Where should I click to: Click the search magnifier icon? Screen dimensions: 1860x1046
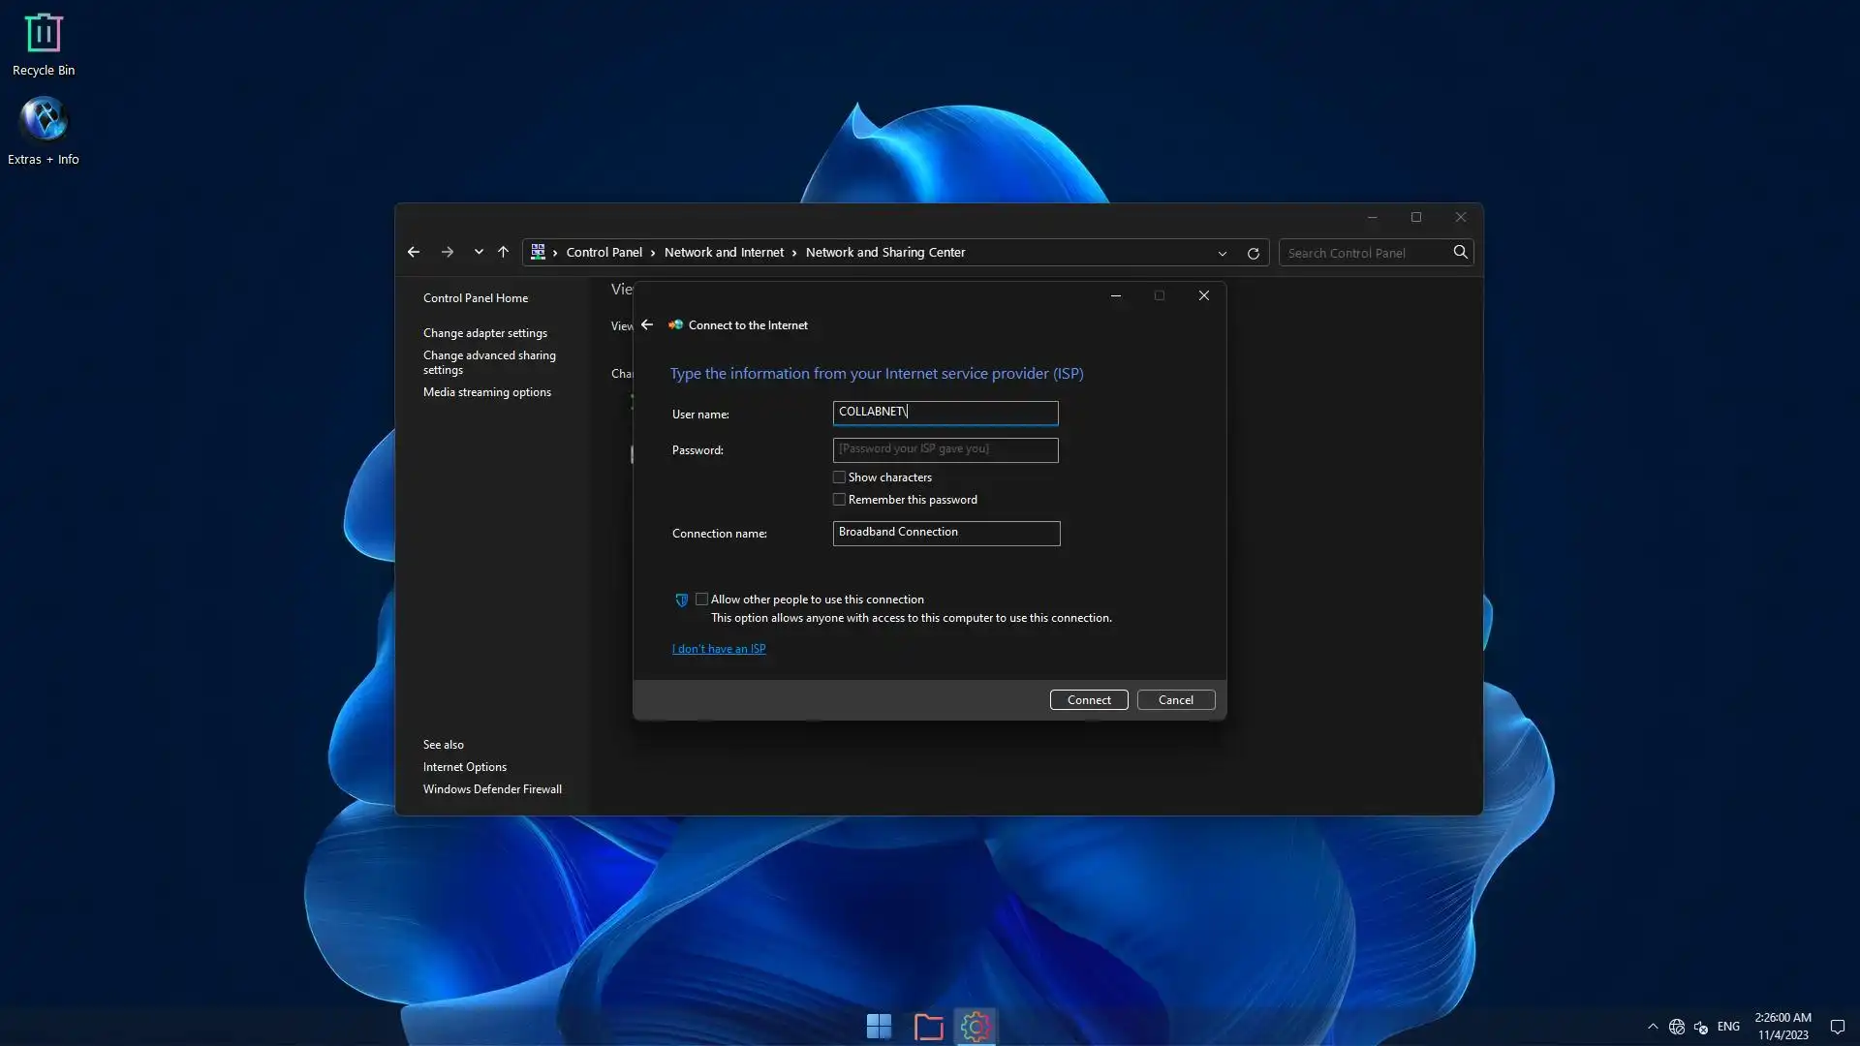point(1460,253)
